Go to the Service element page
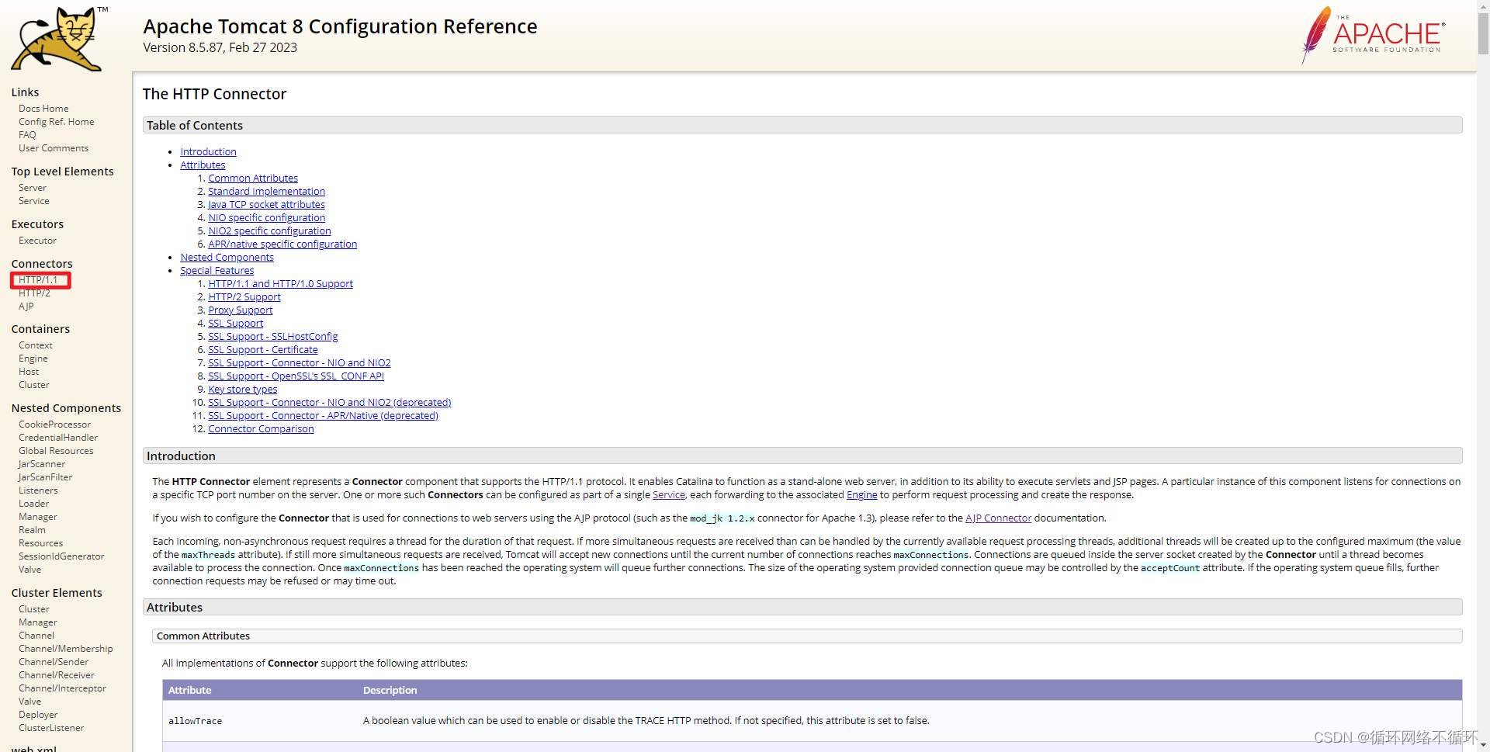 [34, 201]
